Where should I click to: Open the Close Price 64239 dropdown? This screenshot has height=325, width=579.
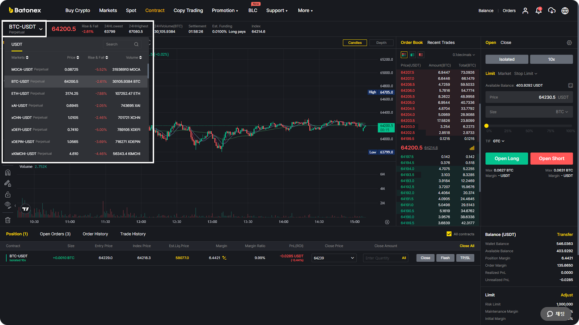[x=334, y=258]
